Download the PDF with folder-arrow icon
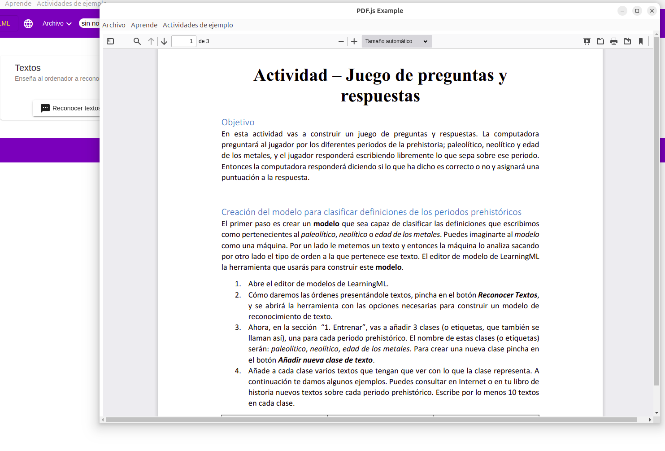Image resolution: width=665 pixels, height=451 pixels. coord(627,41)
